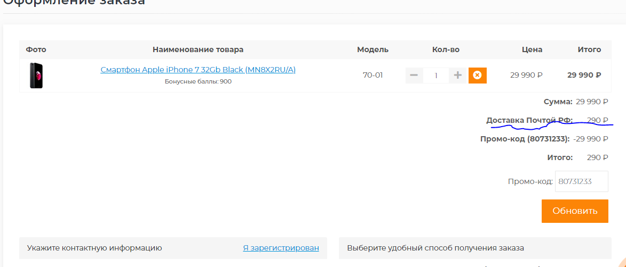Click the Кол-во column header
Image resolution: width=626 pixels, height=267 pixels.
tap(446, 50)
